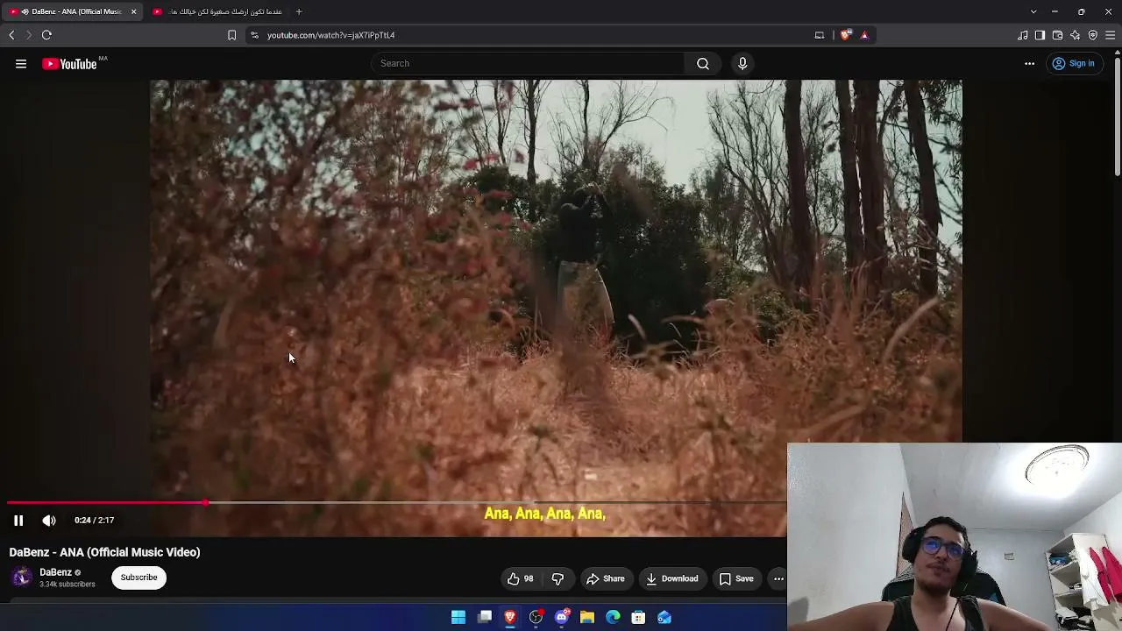
Task: Submit search with the magnifier icon
Action: (x=703, y=63)
